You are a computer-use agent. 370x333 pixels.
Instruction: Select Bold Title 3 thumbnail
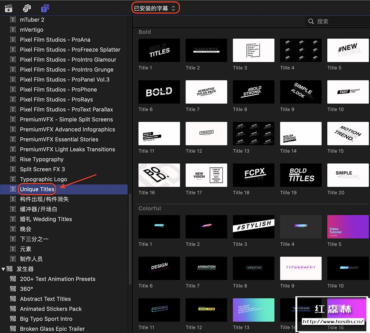(x=254, y=50)
